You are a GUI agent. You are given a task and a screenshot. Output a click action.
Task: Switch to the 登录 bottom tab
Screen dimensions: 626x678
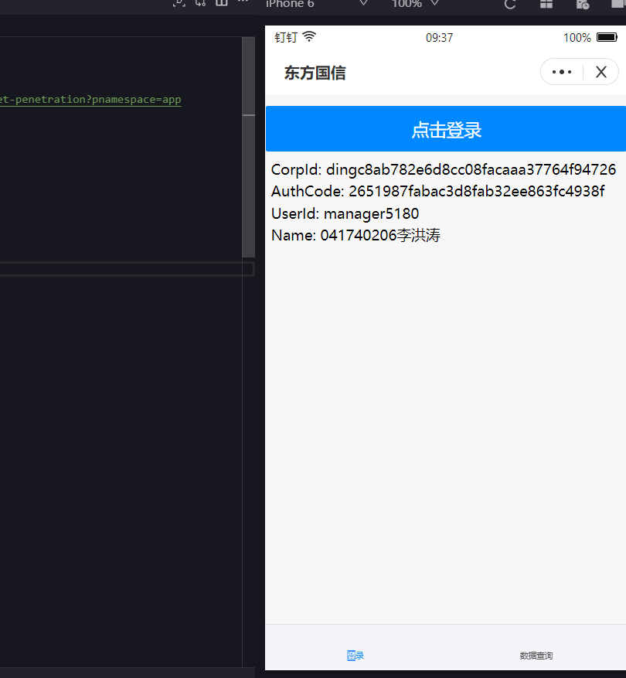coord(355,656)
